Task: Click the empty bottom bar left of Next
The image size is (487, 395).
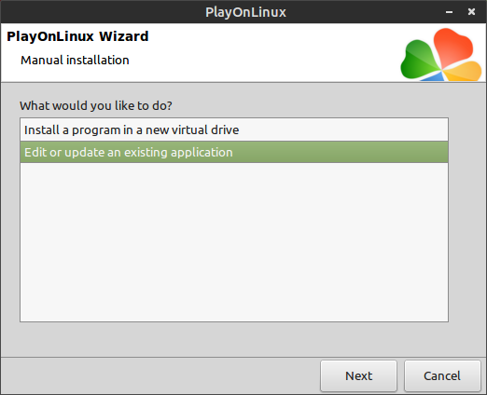Action: [160, 375]
